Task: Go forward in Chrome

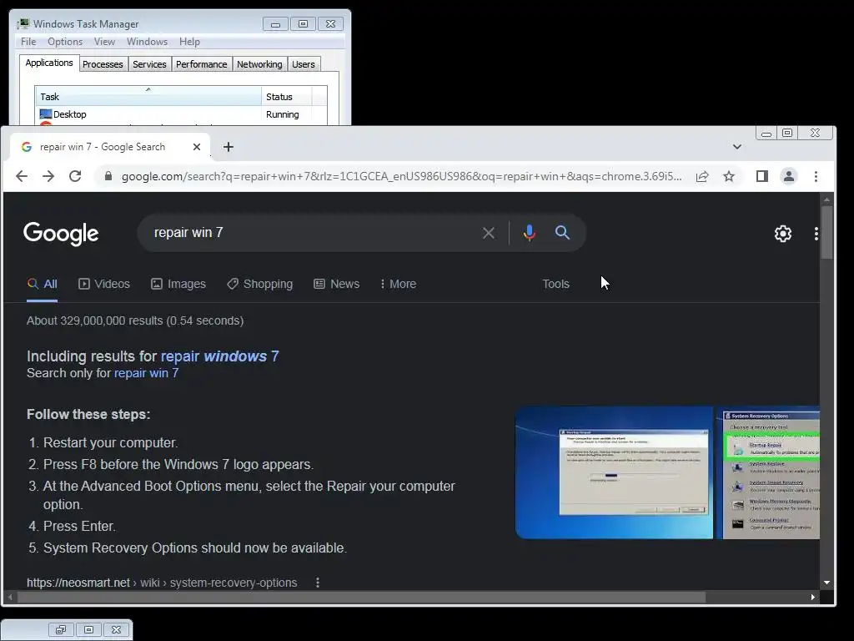Action: 48,176
